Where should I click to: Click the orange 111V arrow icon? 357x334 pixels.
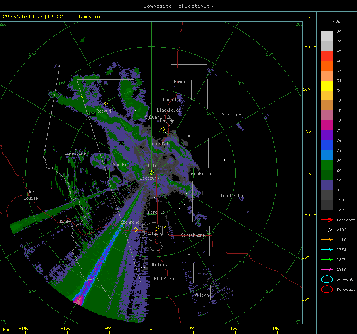tap(327, 239)
